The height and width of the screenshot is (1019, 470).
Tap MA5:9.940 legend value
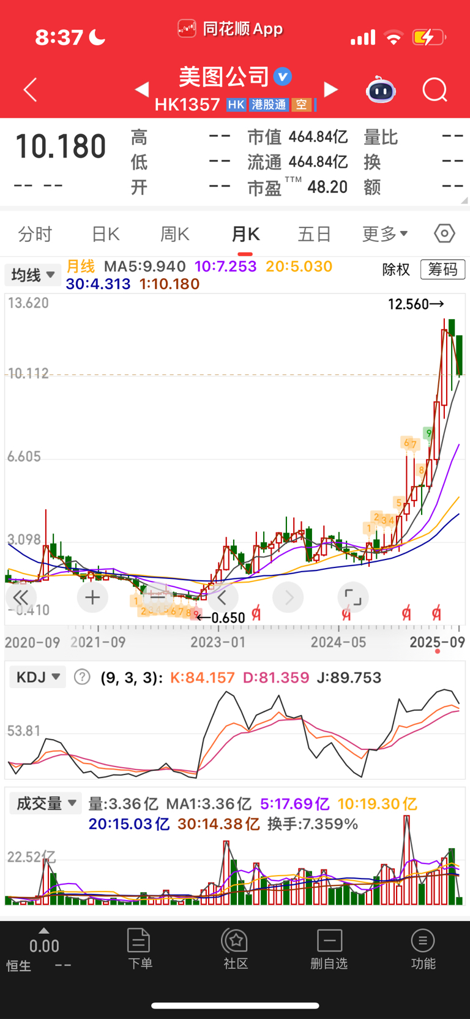tap(145, 267)
